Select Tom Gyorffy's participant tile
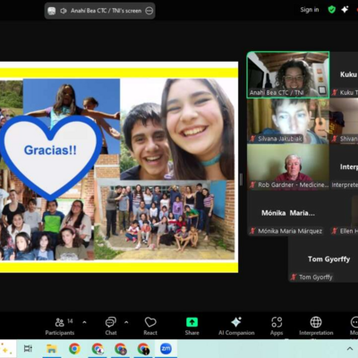This screenshot has width=358, height=358. tap(323, 260)
